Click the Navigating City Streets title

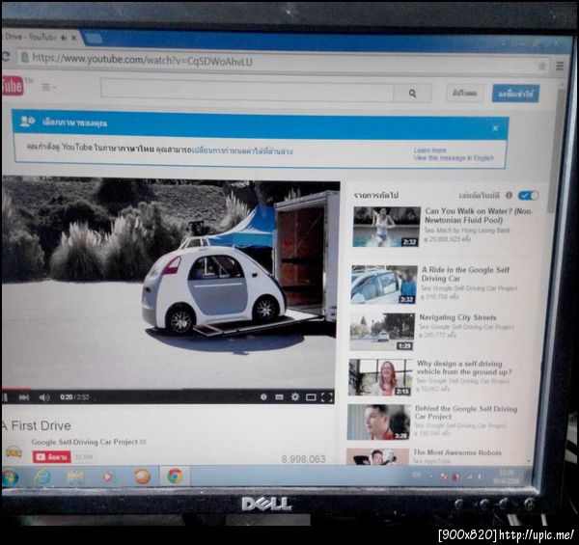coord(457,317)
